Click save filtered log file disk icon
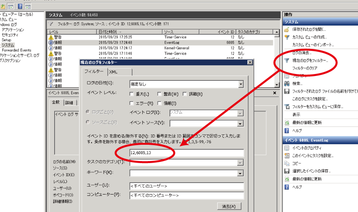 [x=287, y=91]
